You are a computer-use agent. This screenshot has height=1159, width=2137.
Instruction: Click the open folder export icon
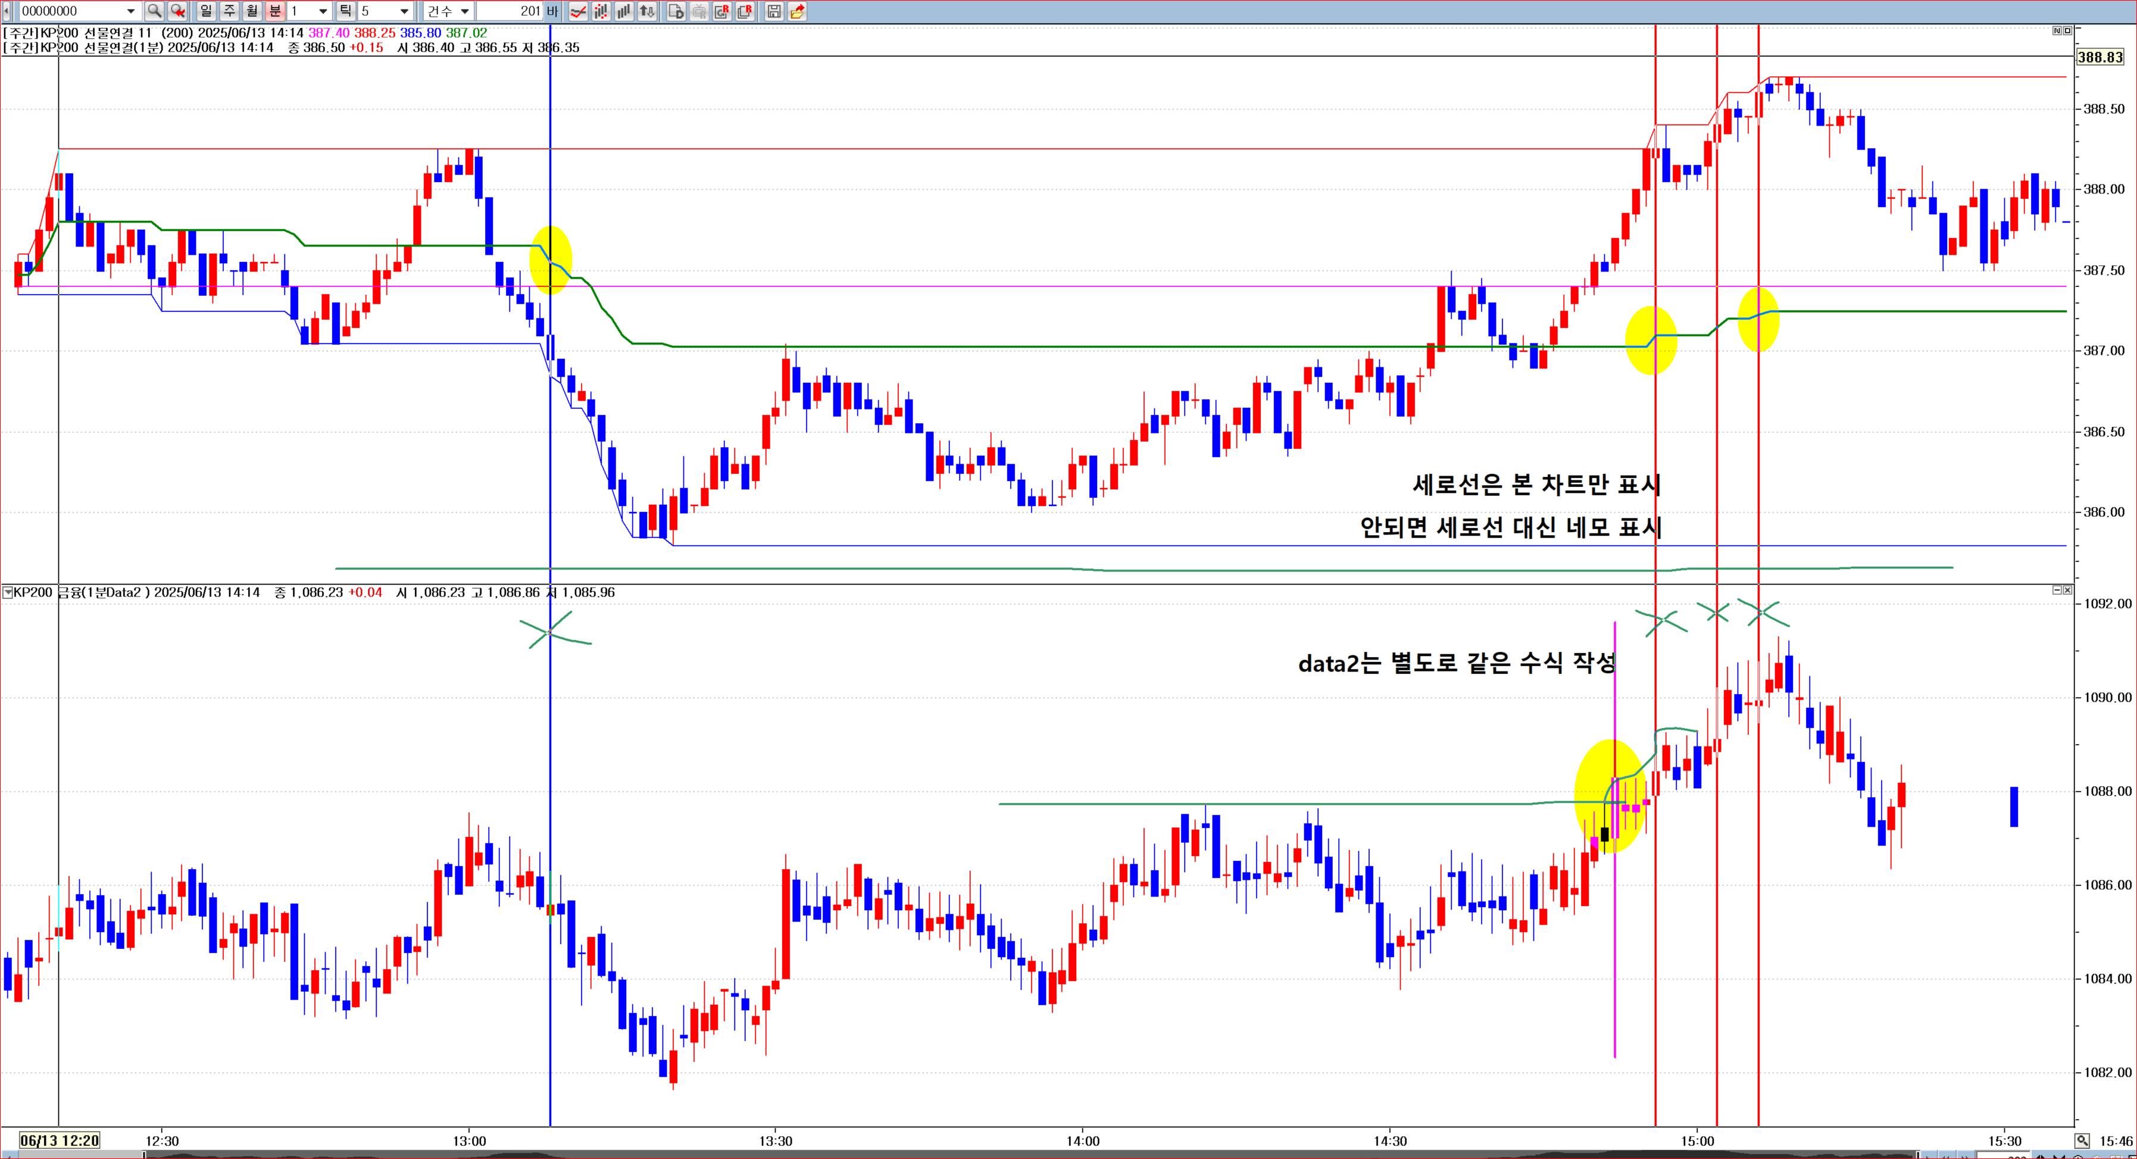click(797, 11)
